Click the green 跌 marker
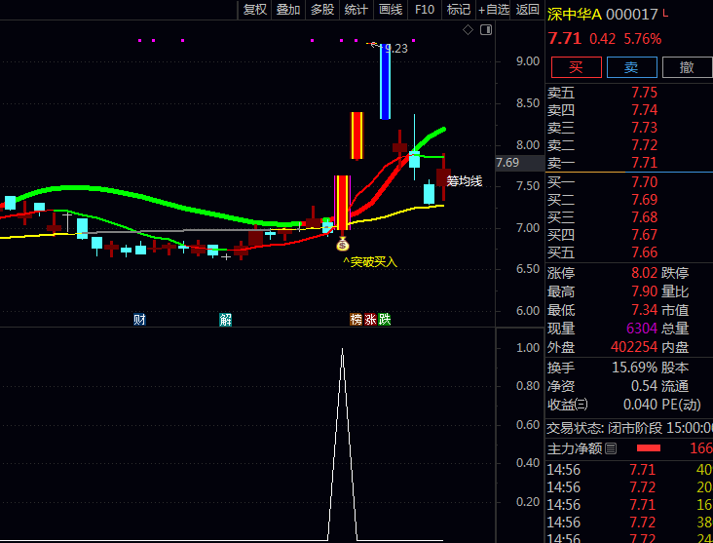Viewport: 713px width, 543px height. tap(385, 320)
